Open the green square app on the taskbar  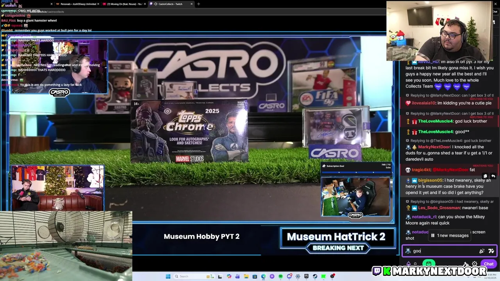[x=323, y=276]
